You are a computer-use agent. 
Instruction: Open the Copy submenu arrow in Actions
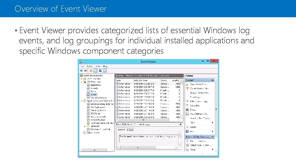212,149
